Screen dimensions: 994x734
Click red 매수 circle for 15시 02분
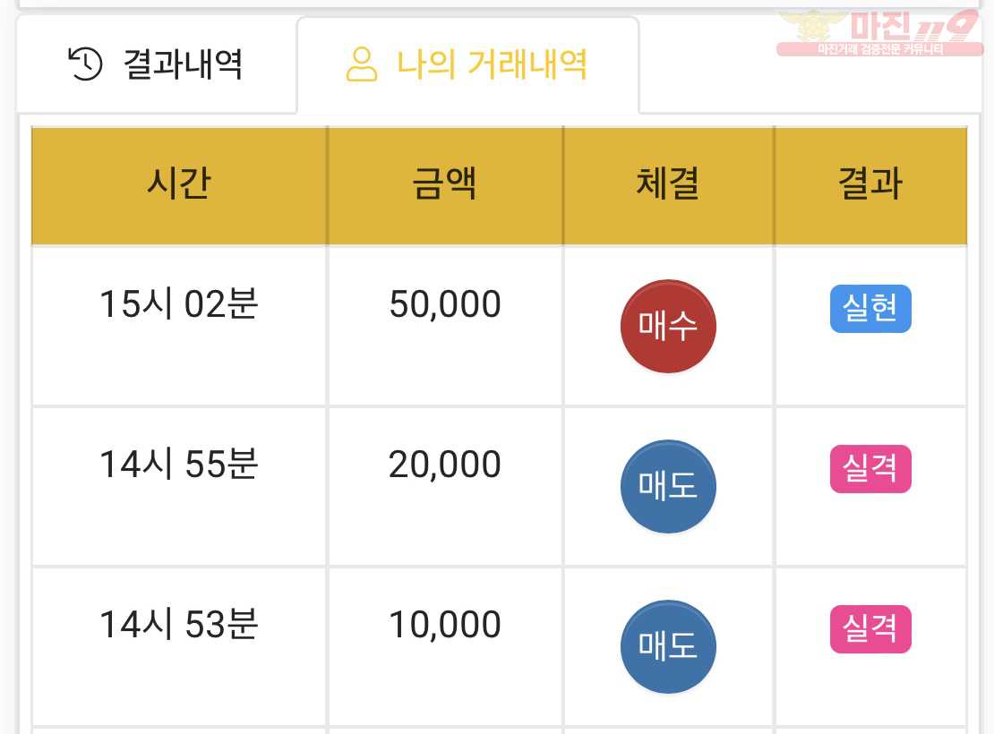667,326
